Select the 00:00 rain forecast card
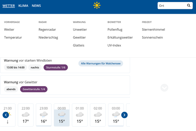The height and width of the screenshot is (131, 196). (62, 115)
